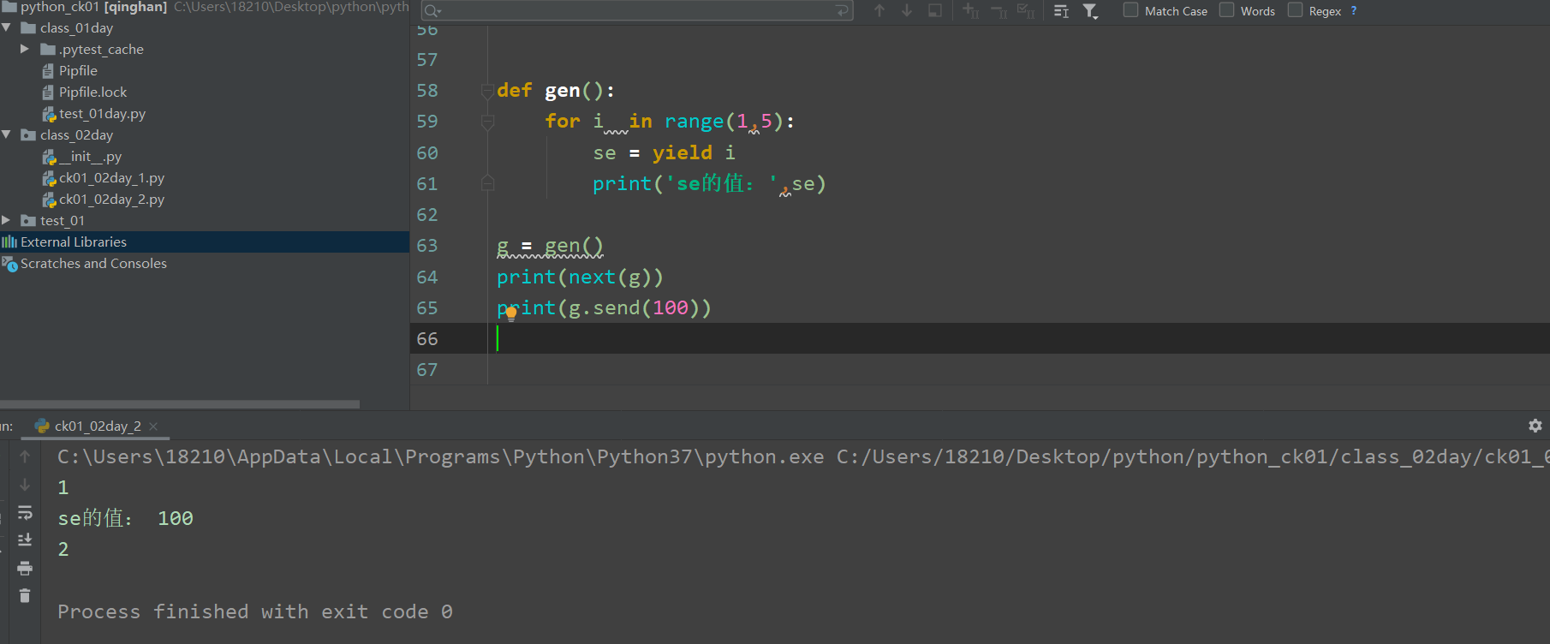Enable the Regex checkbox
This screenshot has height=644, width=1550.
[x=1296, y=10]
